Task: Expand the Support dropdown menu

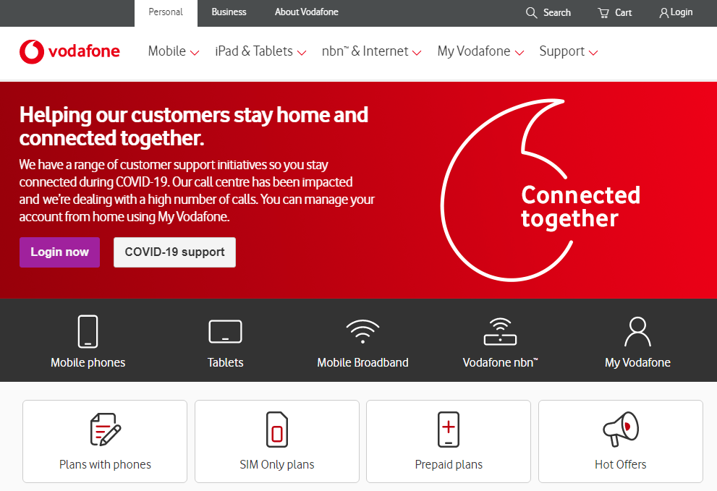Action: point(569,51)
